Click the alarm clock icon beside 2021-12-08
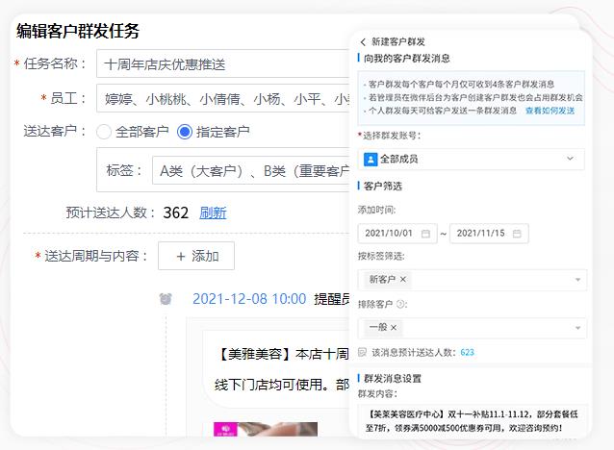Image resolution: width=614 pixels, height=450 pixels. 166,299
